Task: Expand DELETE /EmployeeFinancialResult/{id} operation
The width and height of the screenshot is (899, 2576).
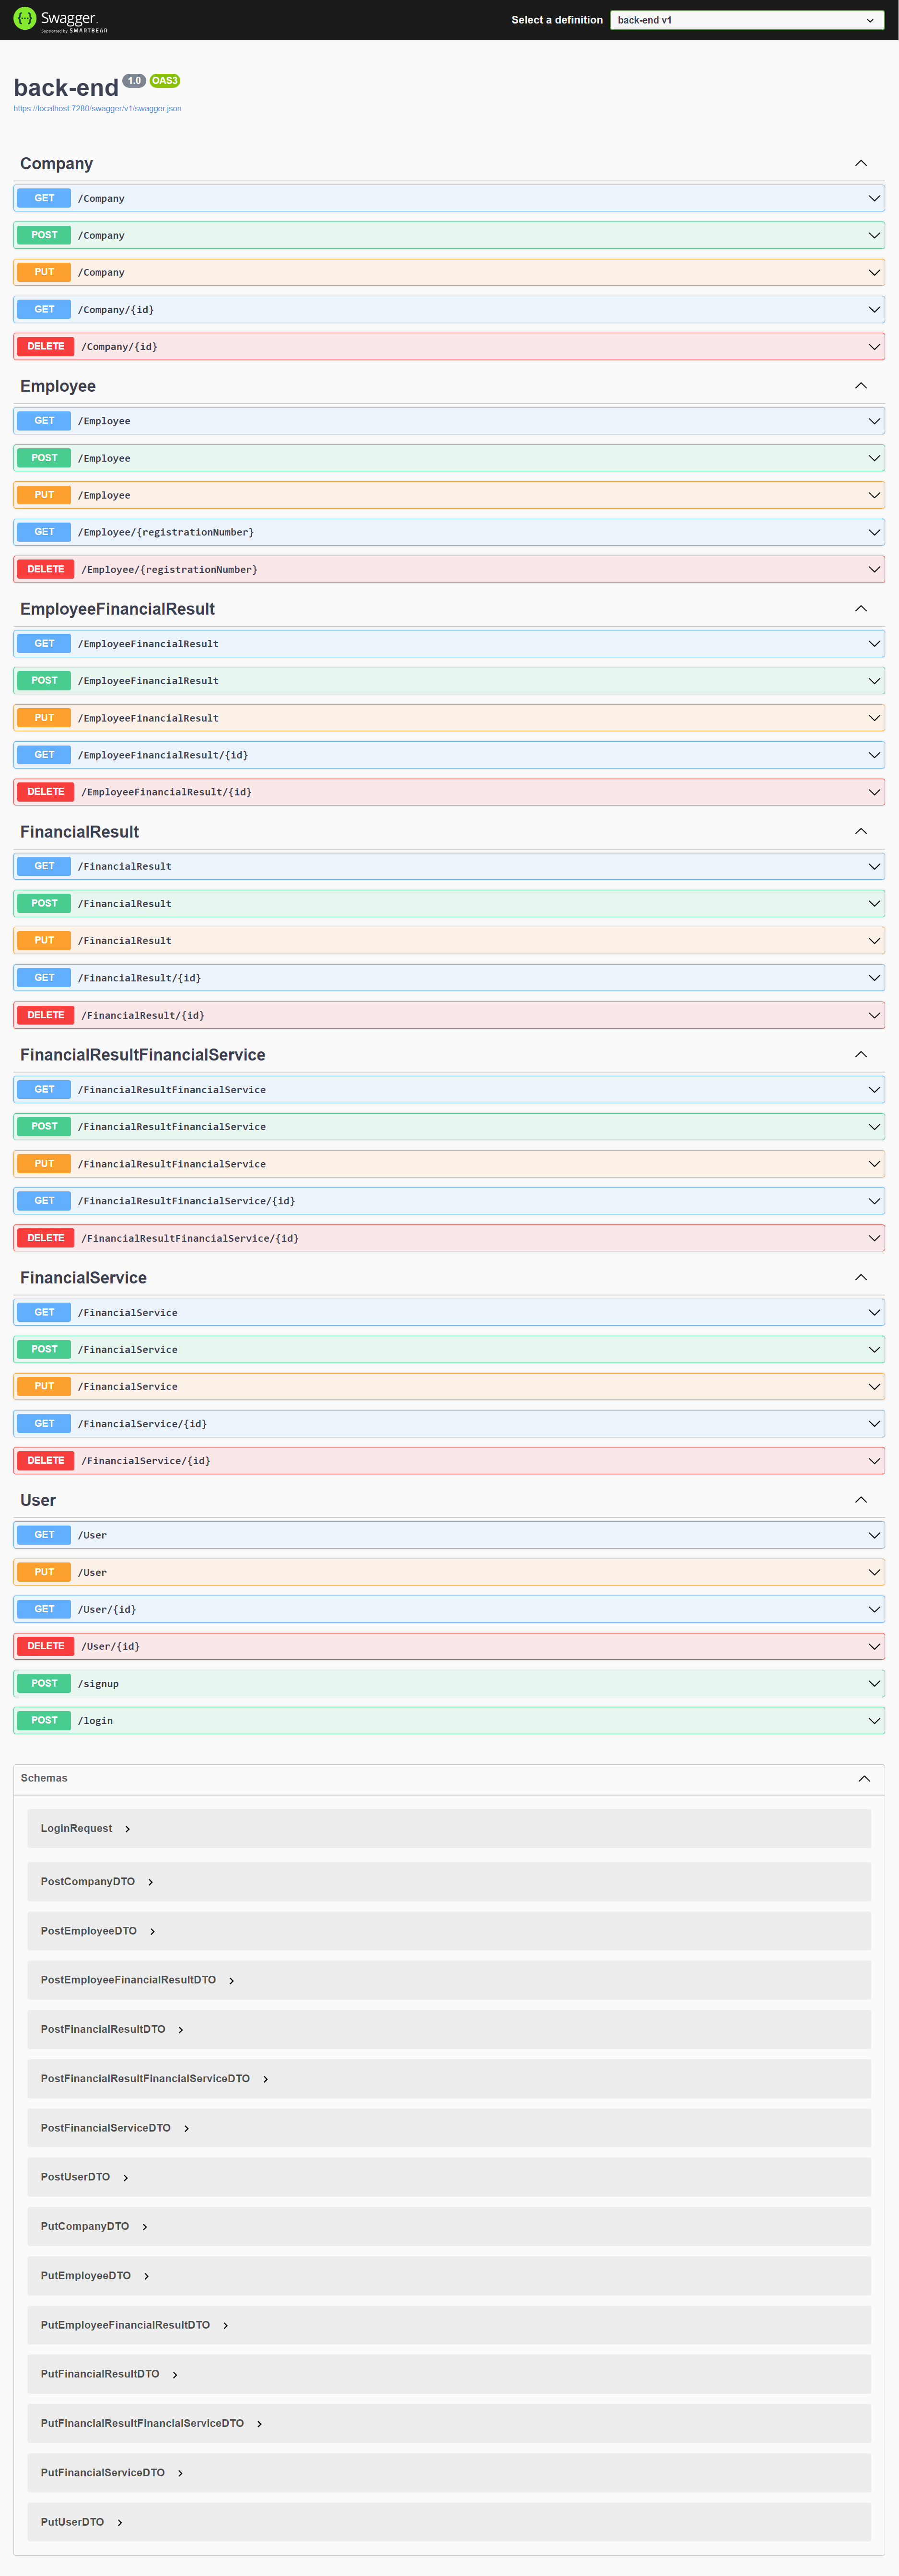Action: click(449, 792)
